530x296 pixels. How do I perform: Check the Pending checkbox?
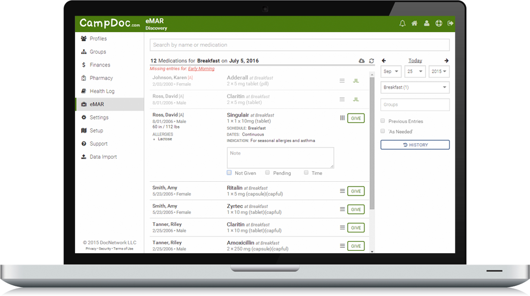267,172
